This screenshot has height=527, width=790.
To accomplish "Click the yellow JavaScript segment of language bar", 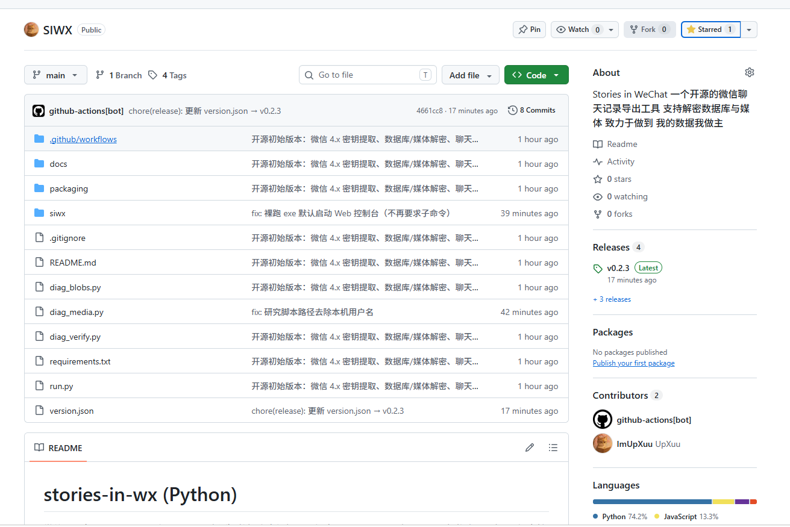I will point(723,502).
